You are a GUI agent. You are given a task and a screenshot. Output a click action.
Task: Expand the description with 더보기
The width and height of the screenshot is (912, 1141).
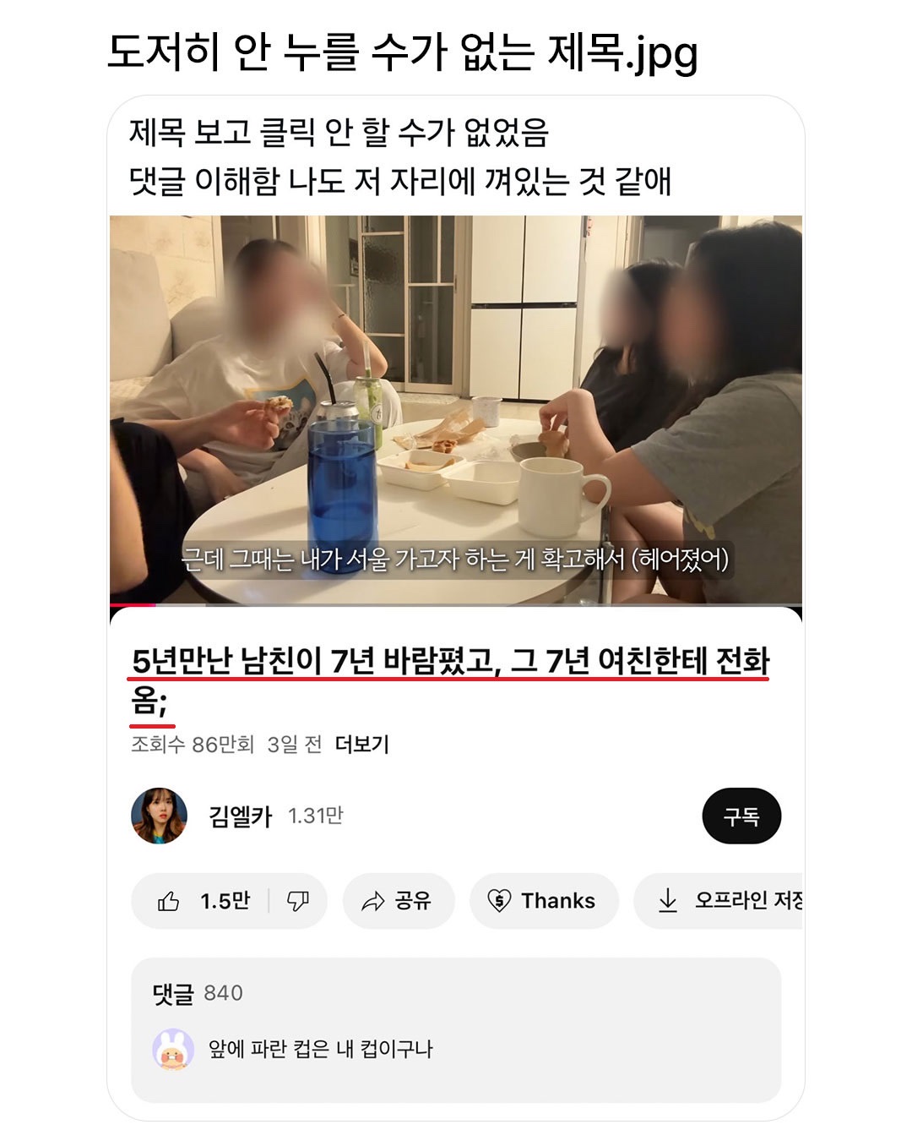(x=362, y=745)
